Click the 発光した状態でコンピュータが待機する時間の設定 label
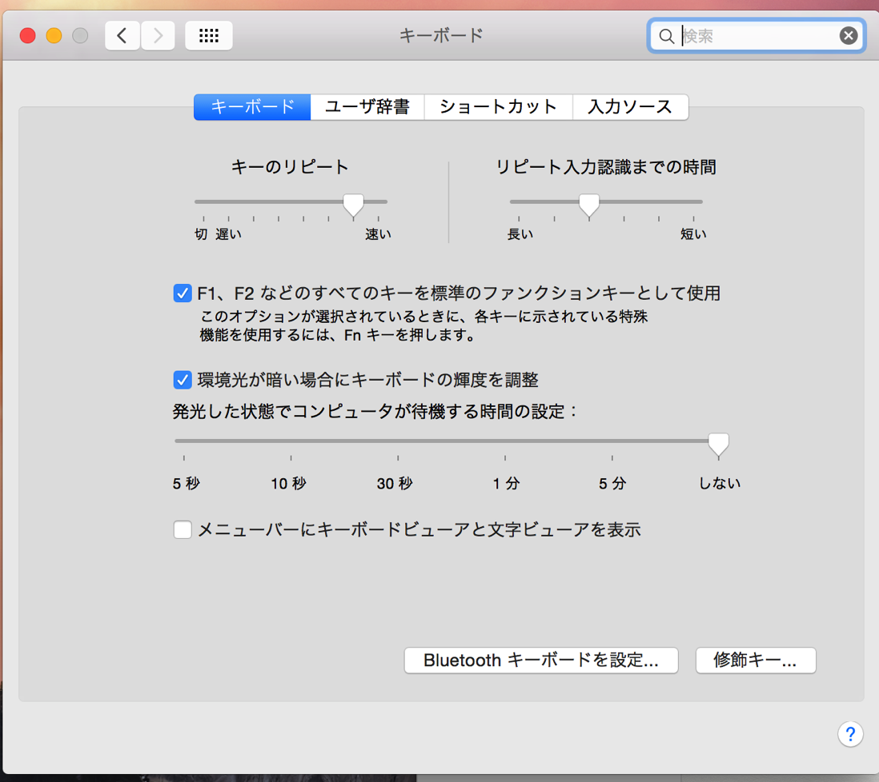879x782 pixels. point(375,412)
